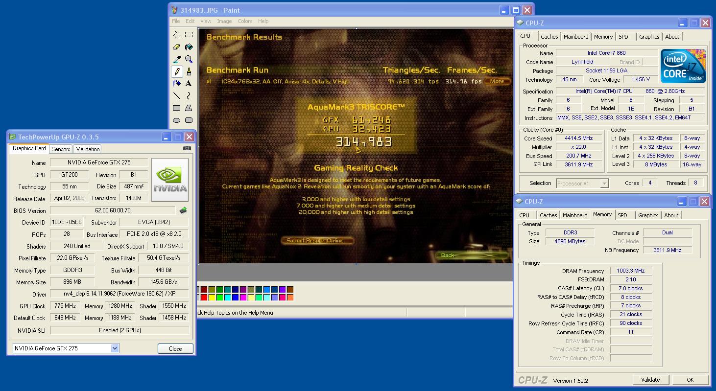This screenshot has height=391, width=716.
Task: Pick the Eraser tool in Paint
Action: 177,47
